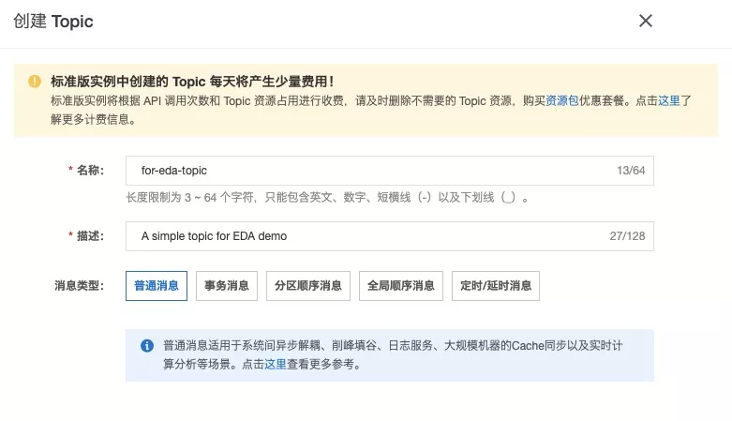Click the 这里 link in the blue info box
Image resolution: width=732 pixels, height=421 pixels.
(x=275, y=364)
